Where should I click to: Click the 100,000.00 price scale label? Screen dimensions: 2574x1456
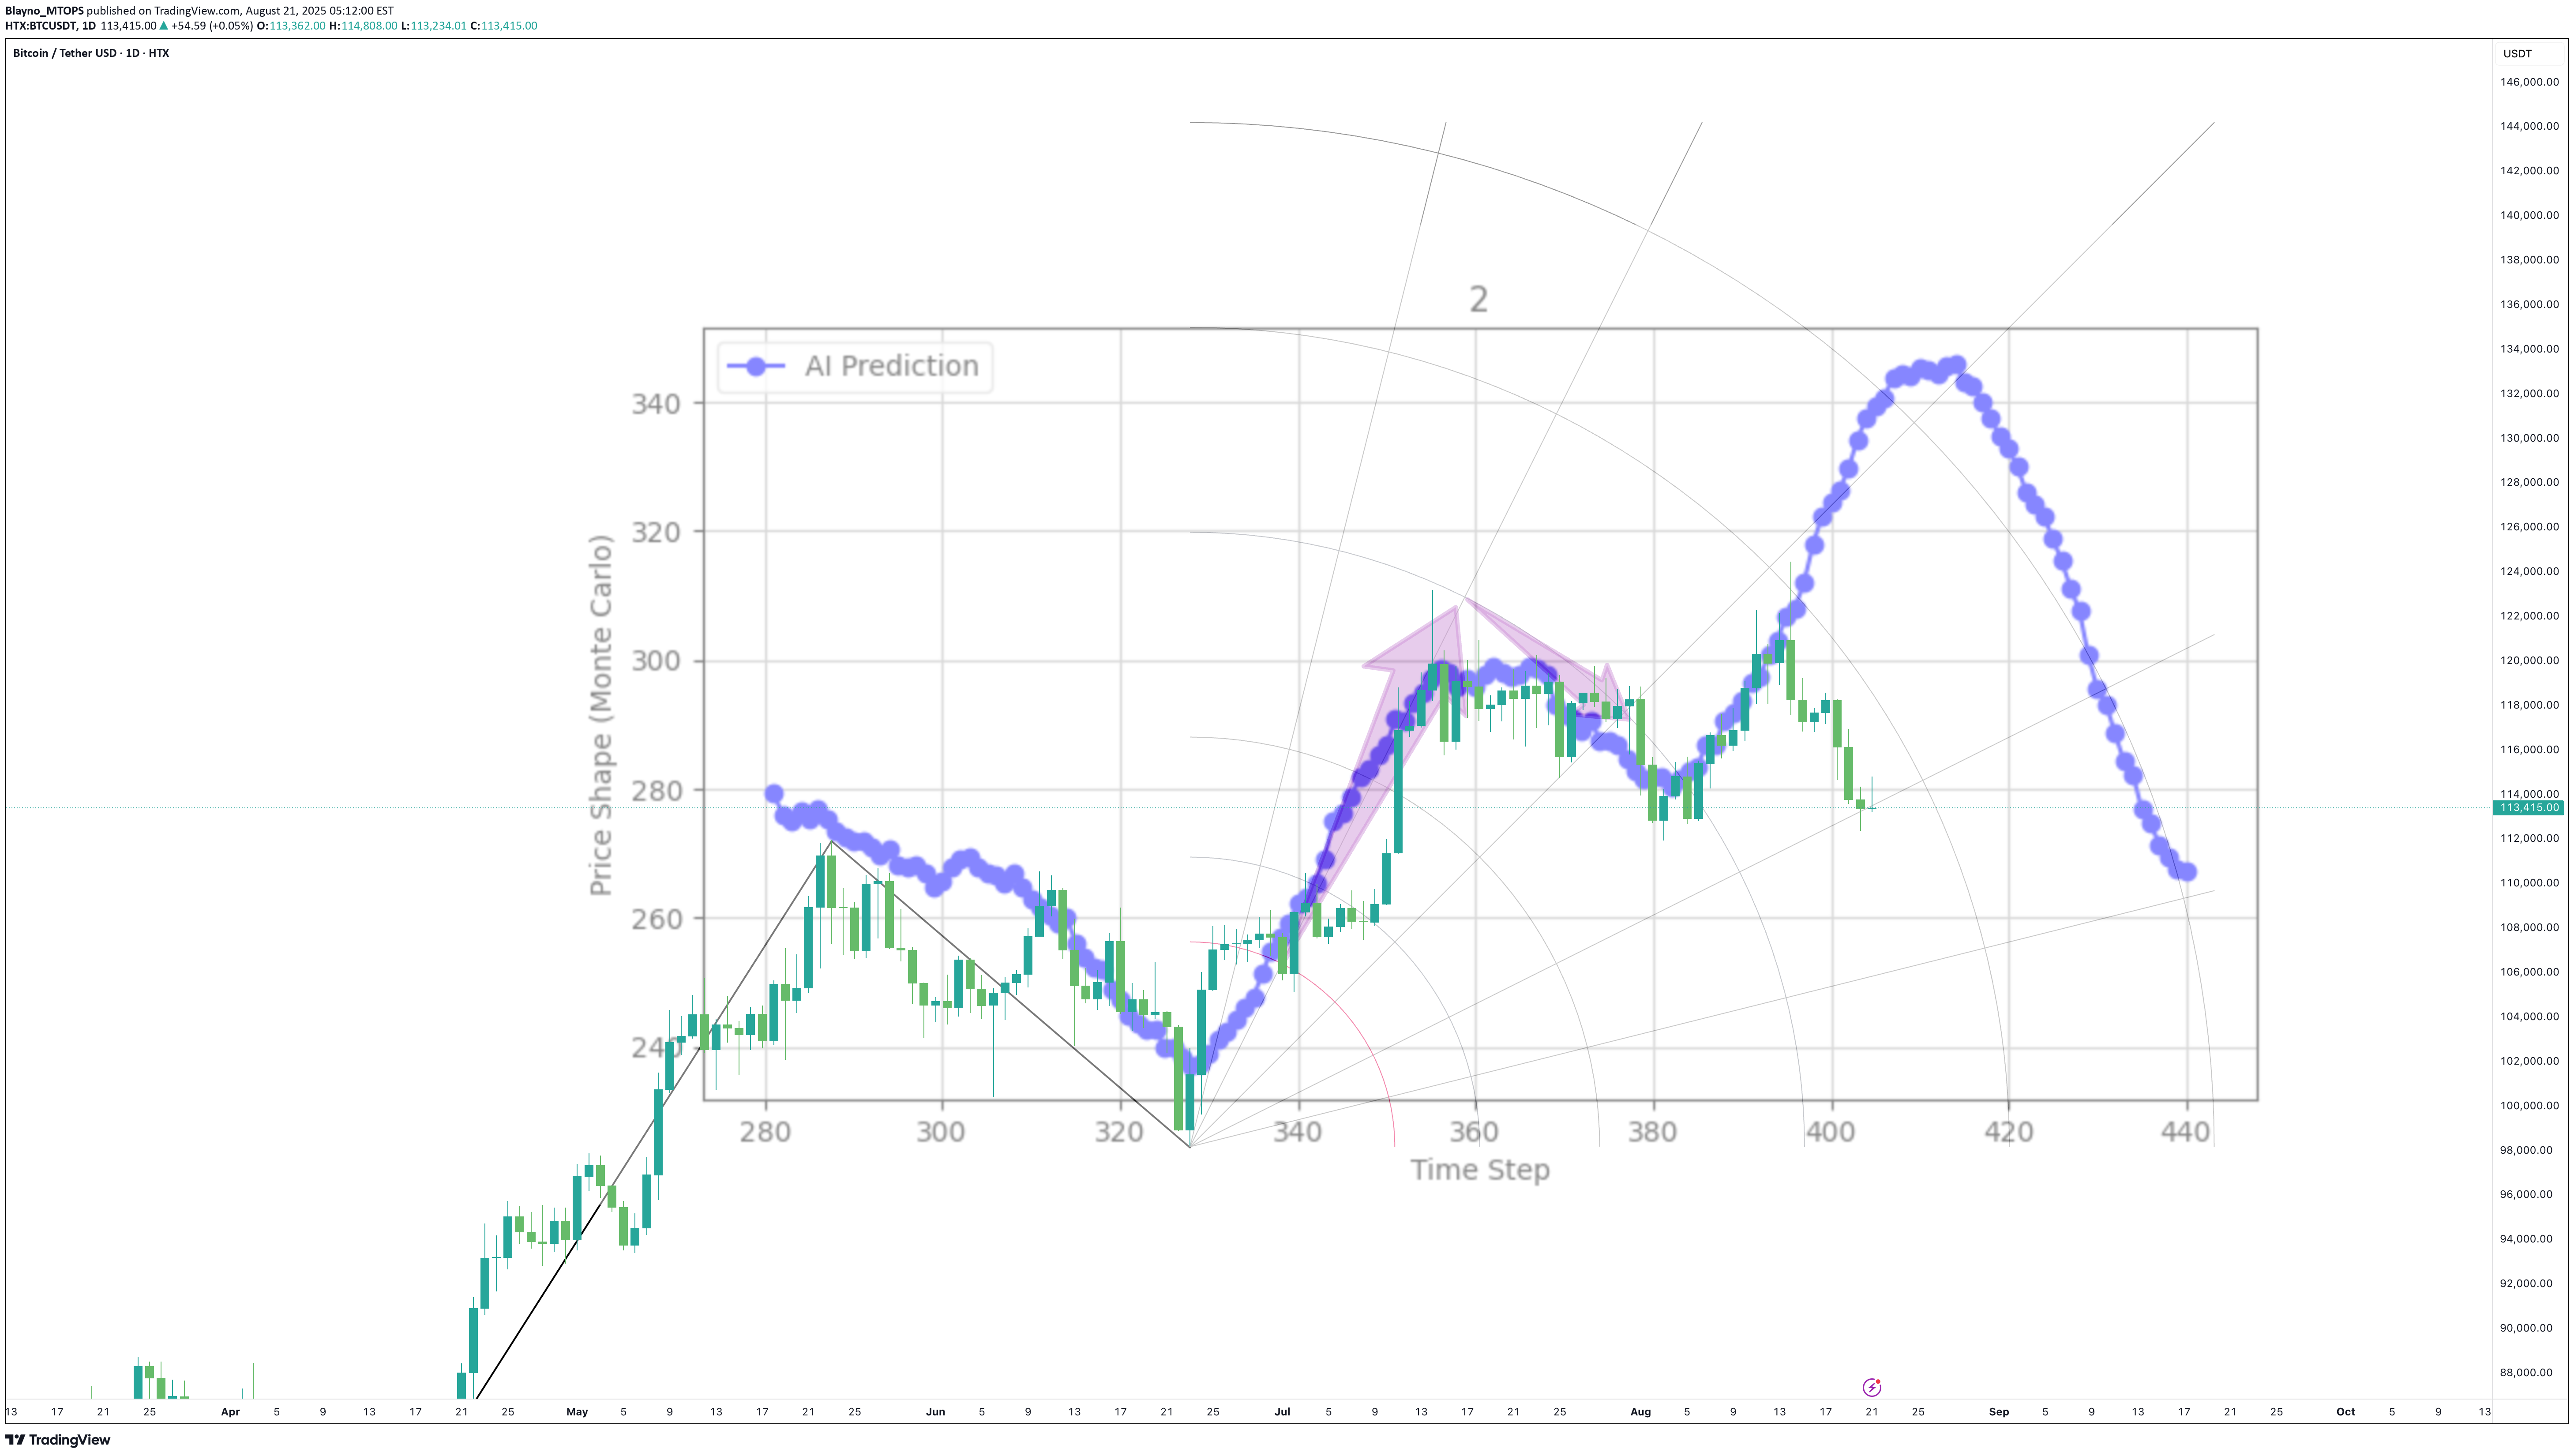point(2529,1105)
